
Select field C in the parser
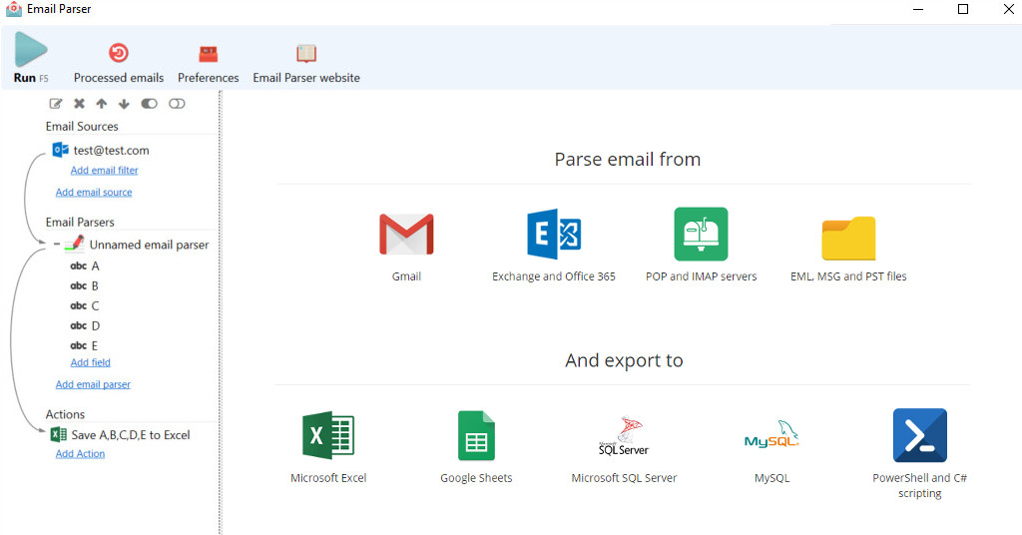(95, 306)
